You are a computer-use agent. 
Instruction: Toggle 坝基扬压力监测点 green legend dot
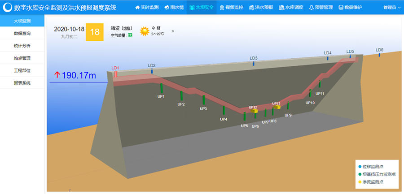pyautogui.click(x=360, y=174)
